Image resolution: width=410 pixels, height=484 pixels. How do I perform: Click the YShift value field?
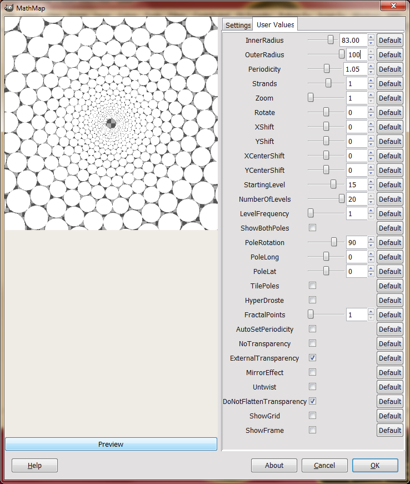point(357,141)
